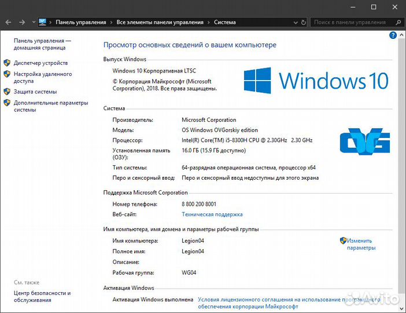Screen dimensions: 406x313
Task: Select the phone number 8 800 200 8001
Action: (x=199, y=204)
